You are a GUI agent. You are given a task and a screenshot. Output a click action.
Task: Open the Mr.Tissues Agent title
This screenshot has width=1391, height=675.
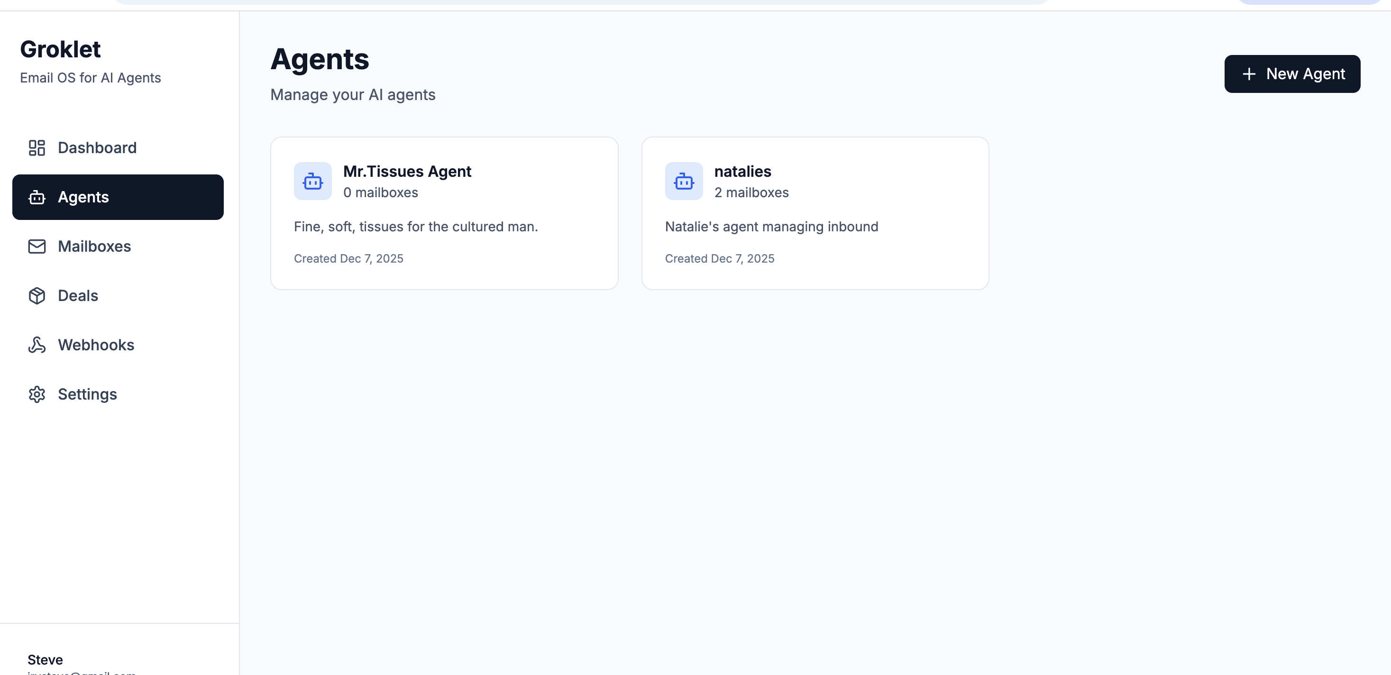[x=407, y=171]
